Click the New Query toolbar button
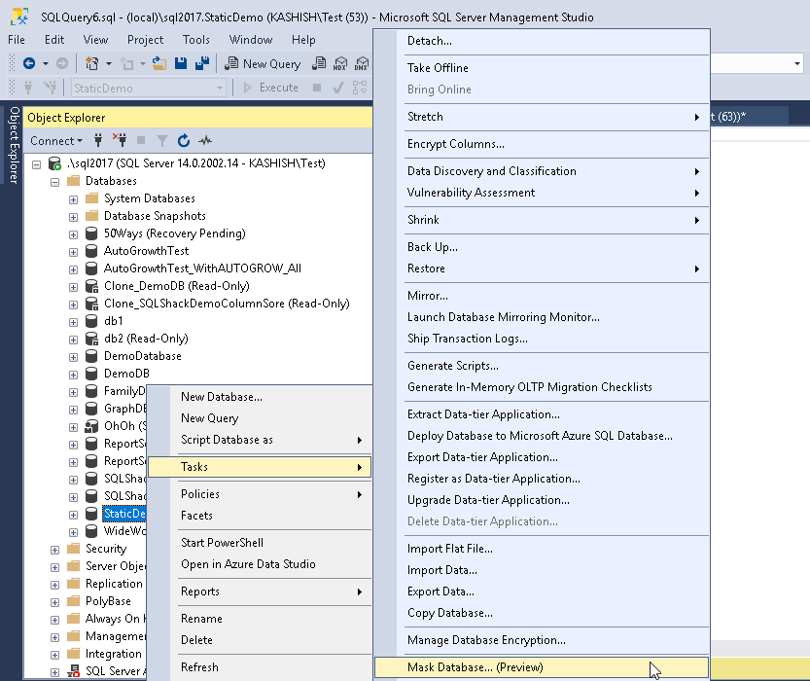 (x=263, y=64)
